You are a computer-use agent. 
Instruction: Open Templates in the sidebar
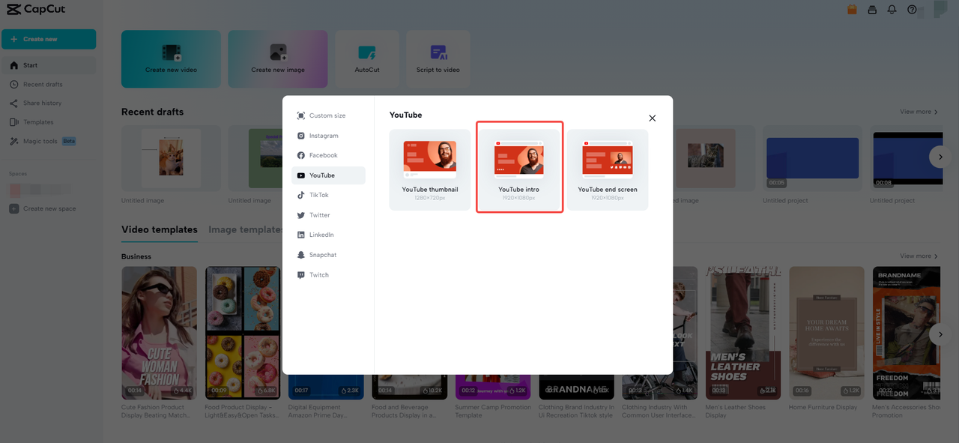[49, 122]
